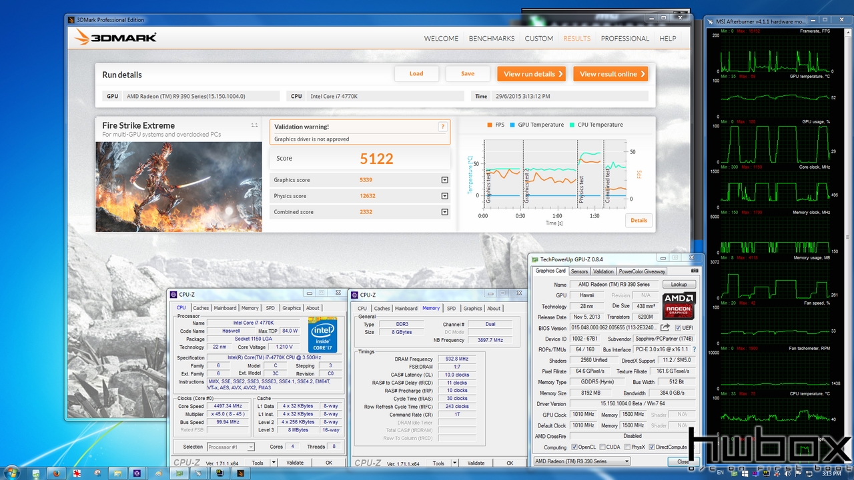Viewport: 854px width, 480px height.
Task: Click the GPU-Z camera screenshot icon
Action: click(695, 271)
